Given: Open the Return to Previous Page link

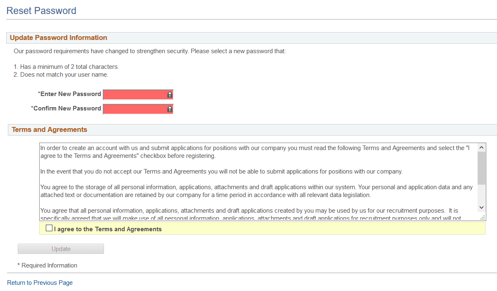Looking at the screenshot, I should tap(39, 282).
